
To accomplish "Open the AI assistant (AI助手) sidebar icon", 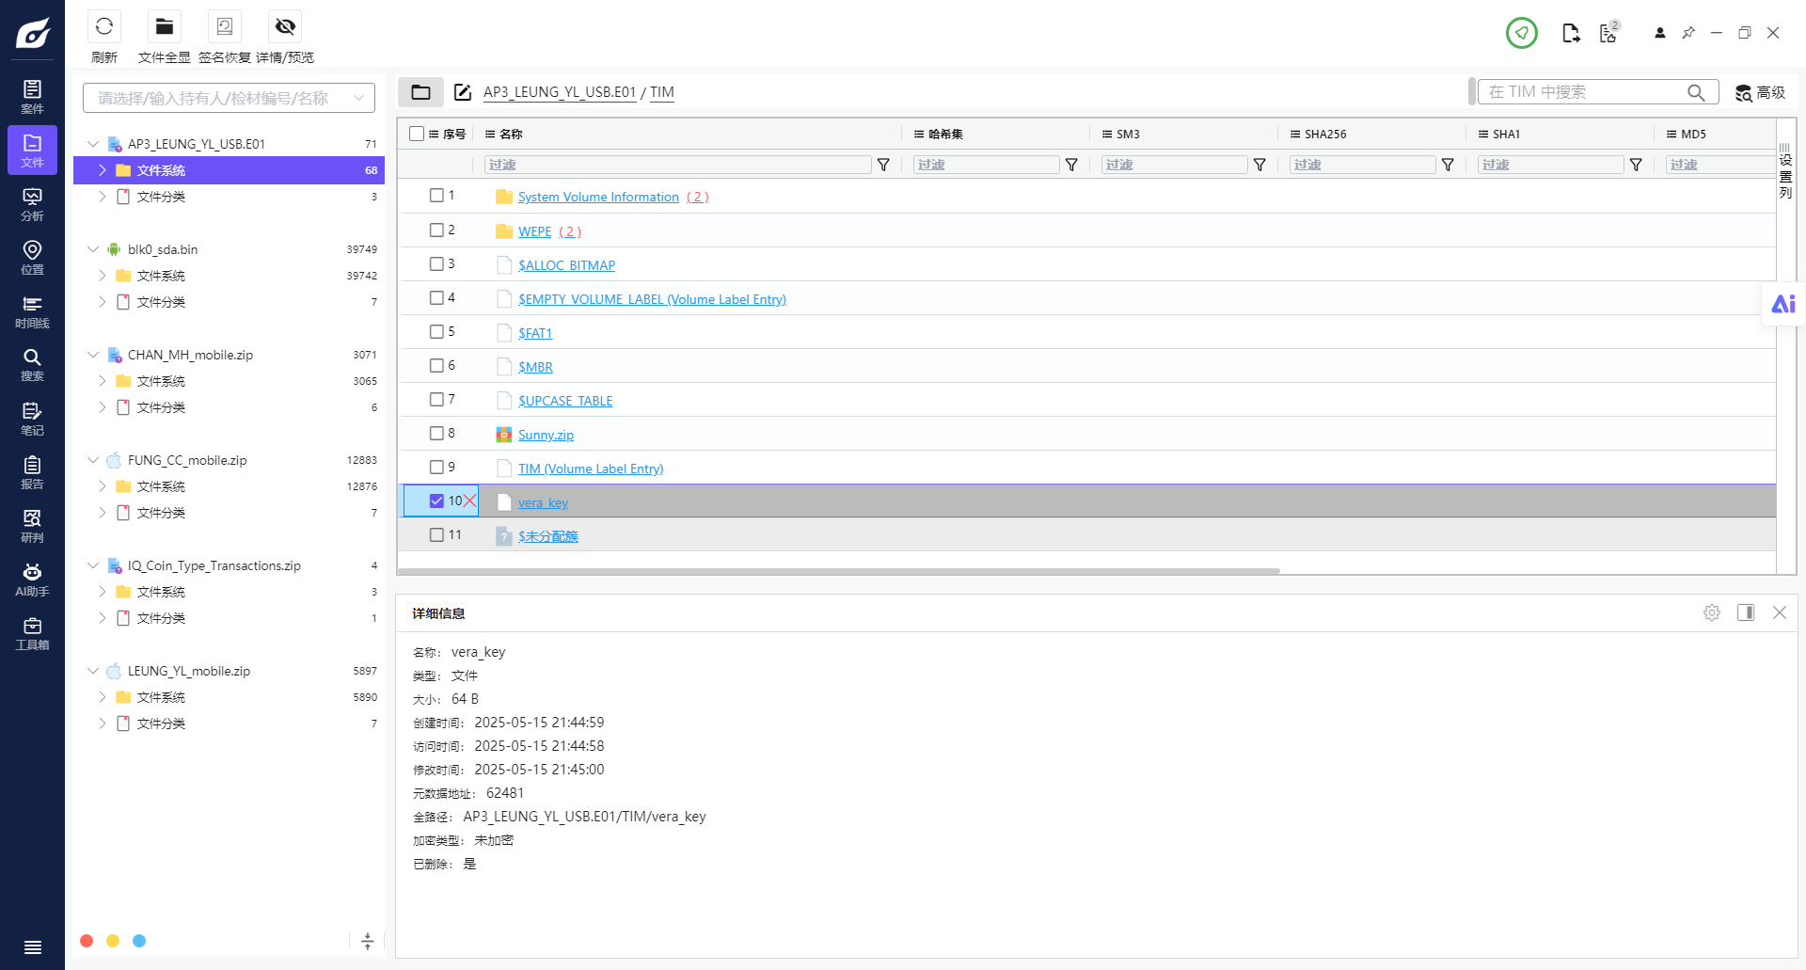I will (x=32, y=580).
